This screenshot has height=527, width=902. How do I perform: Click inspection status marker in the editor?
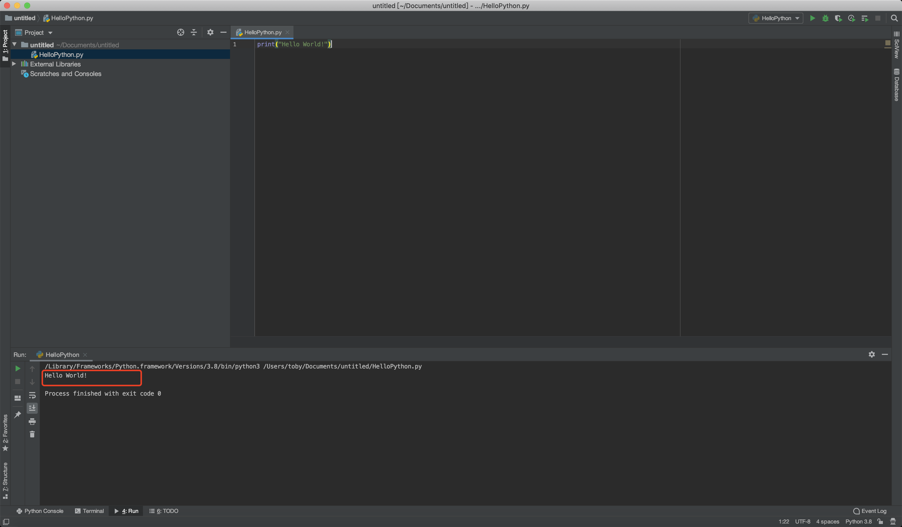click(888, 43)
